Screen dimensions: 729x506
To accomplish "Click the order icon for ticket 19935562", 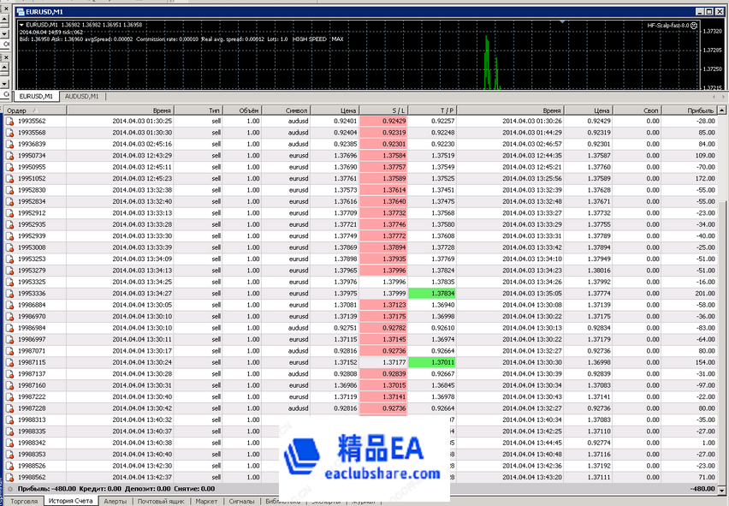I will 9,122.
